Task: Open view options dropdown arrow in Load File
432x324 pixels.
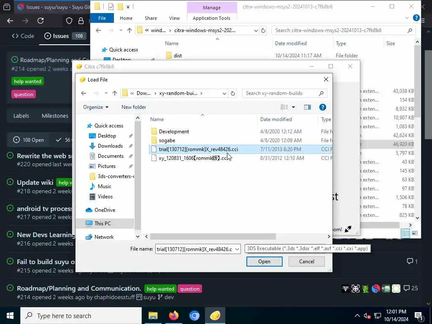Action: [x=294, y=107]
